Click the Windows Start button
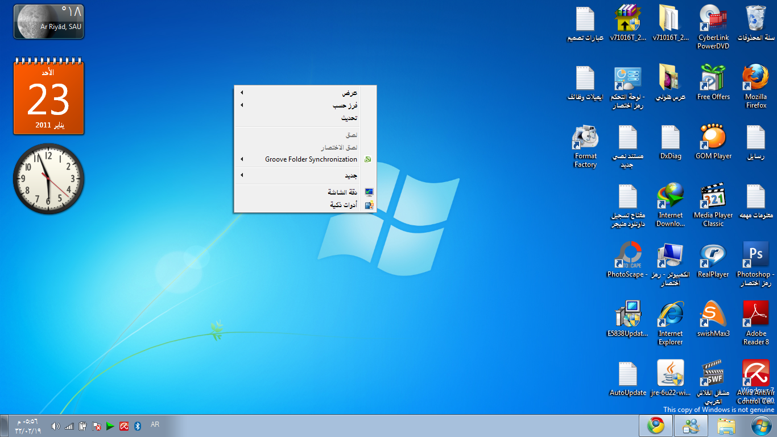The height and width of the screenshot is (437, 777). coord(761,426)
